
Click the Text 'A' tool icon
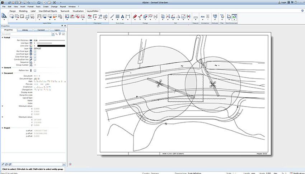122,16
